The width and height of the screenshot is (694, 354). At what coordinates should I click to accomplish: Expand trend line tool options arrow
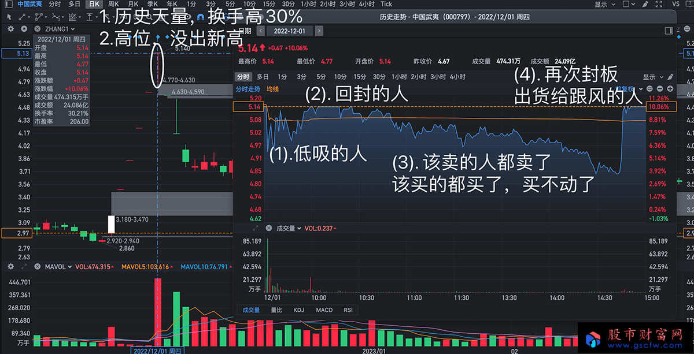29,18
